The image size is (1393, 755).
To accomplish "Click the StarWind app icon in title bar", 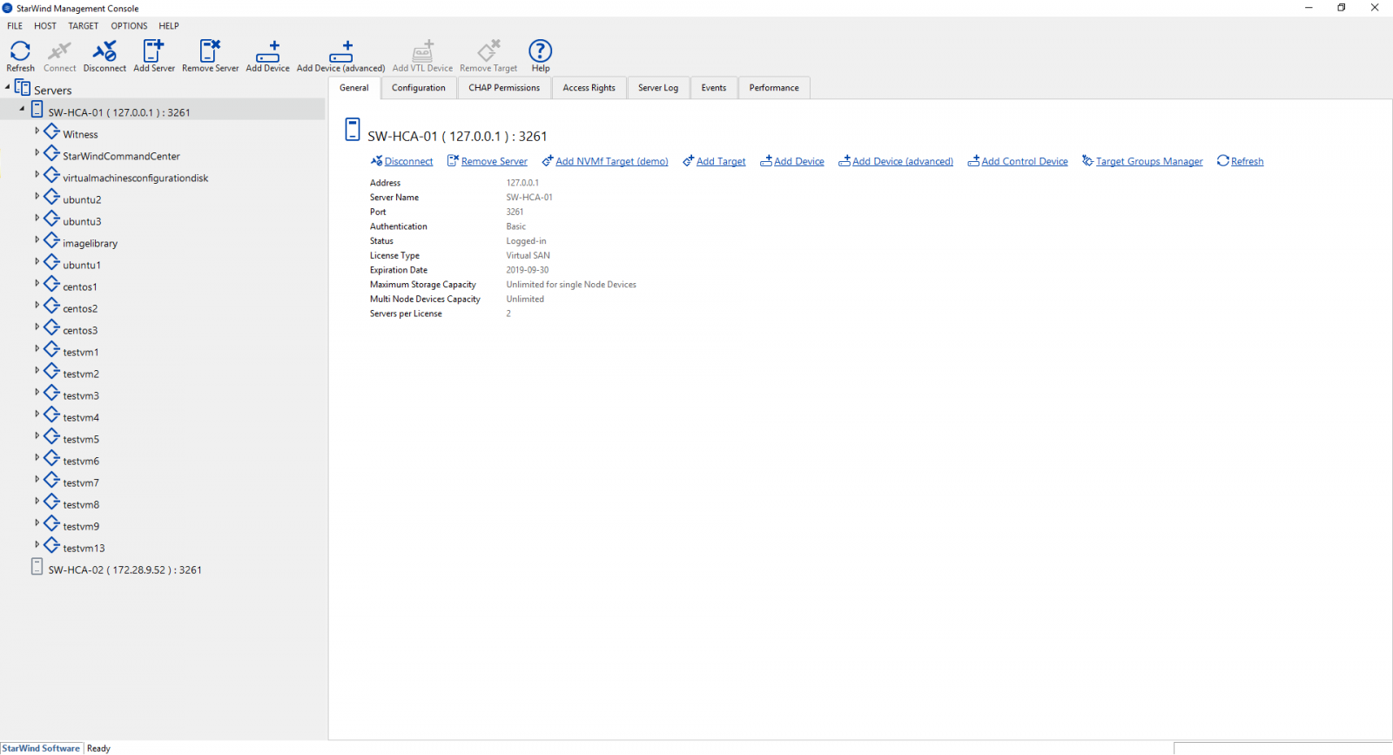I will (7, 8).
